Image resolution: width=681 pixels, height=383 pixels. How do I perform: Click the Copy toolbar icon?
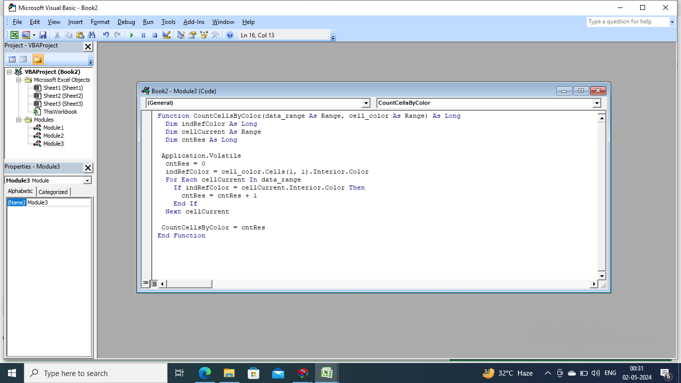tap(68, 35)
